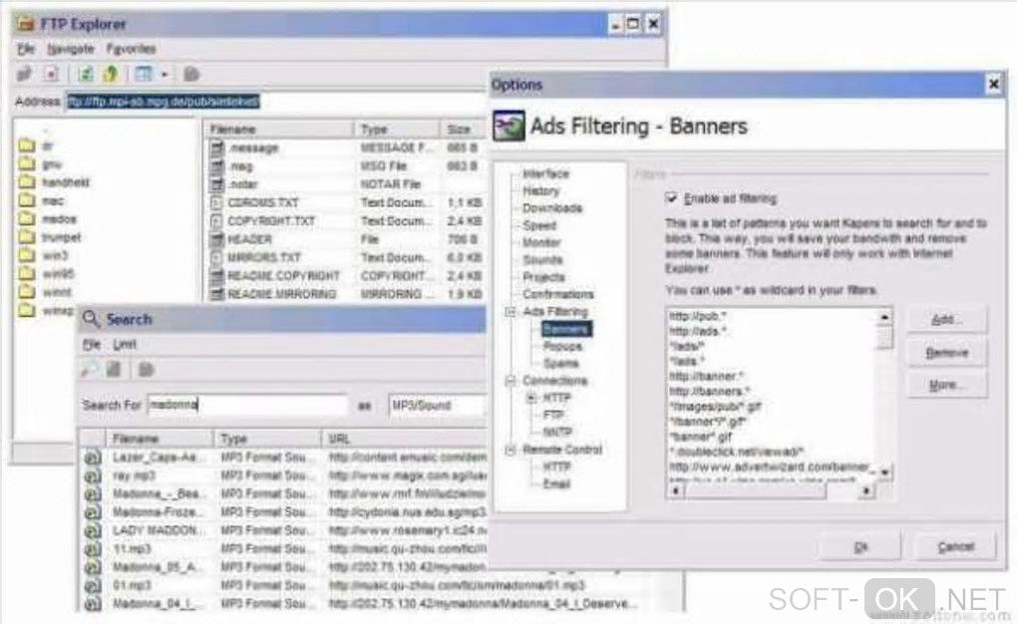The width and height of the screenshot is (1017, 624).
Task: Sort files by Type column in FTP Explorer
Action: pos(397,129)
